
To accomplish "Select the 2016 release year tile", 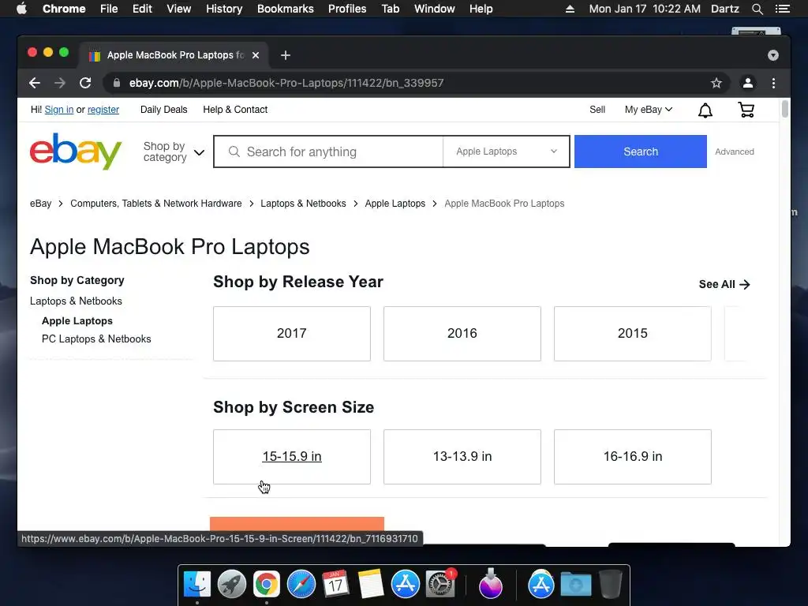I will (x=462, y=334).
